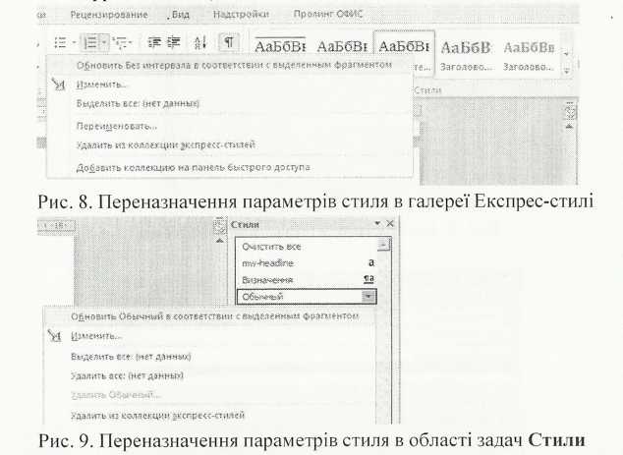Click the bulleted list icon
Viewport: 623px width, 455px height.
tap(60, 42)
